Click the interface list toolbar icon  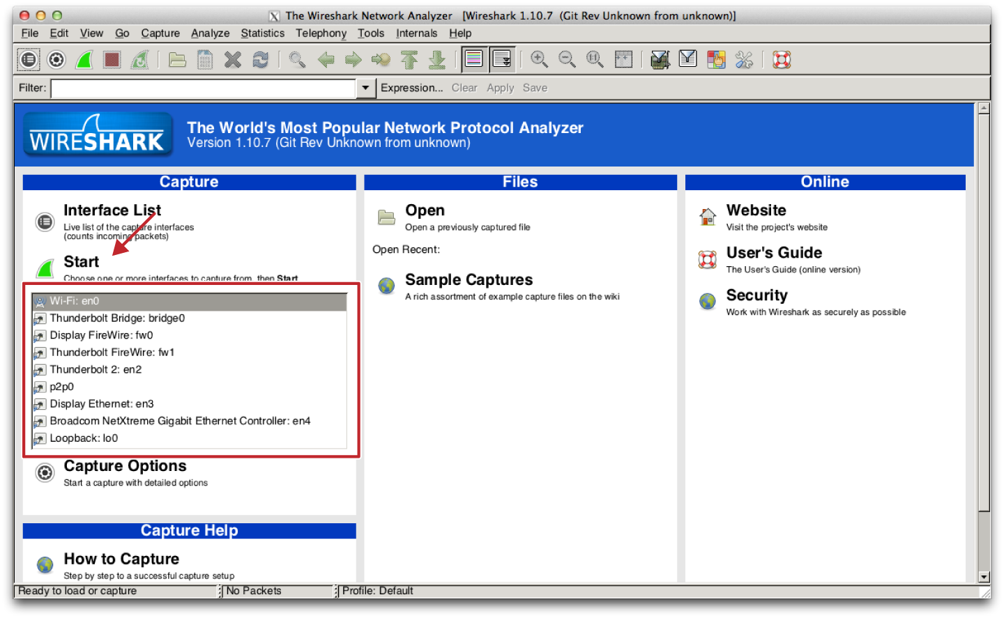pyautogui.click(x=29, y=60)
